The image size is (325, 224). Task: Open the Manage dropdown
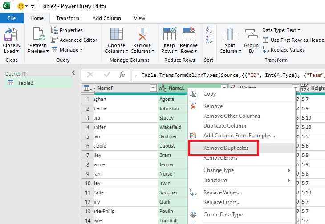tap(67, 50)
